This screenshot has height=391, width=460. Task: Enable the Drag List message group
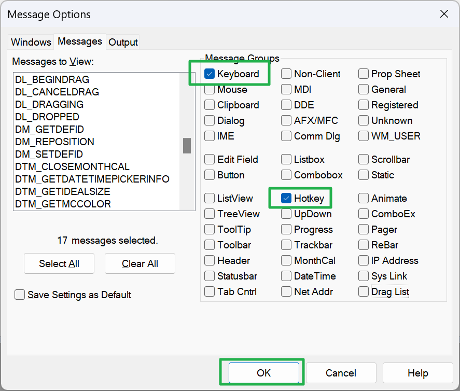click(363, 291)
